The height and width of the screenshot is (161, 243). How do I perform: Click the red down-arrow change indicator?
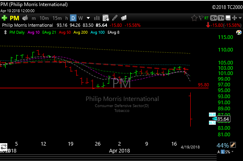pos(208,25)
